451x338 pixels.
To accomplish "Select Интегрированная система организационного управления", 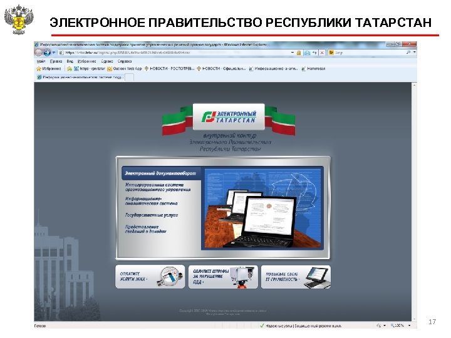I will [x=158, y=187].
